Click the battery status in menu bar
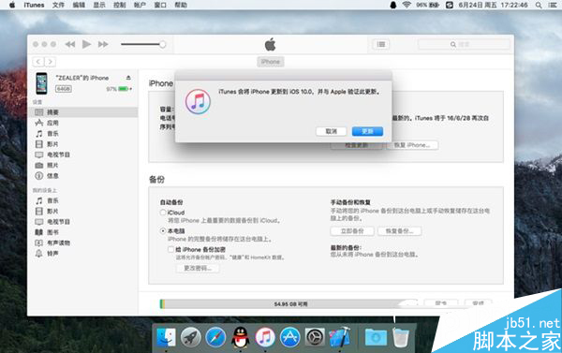The image size is (562, 353). click(428, 5)
